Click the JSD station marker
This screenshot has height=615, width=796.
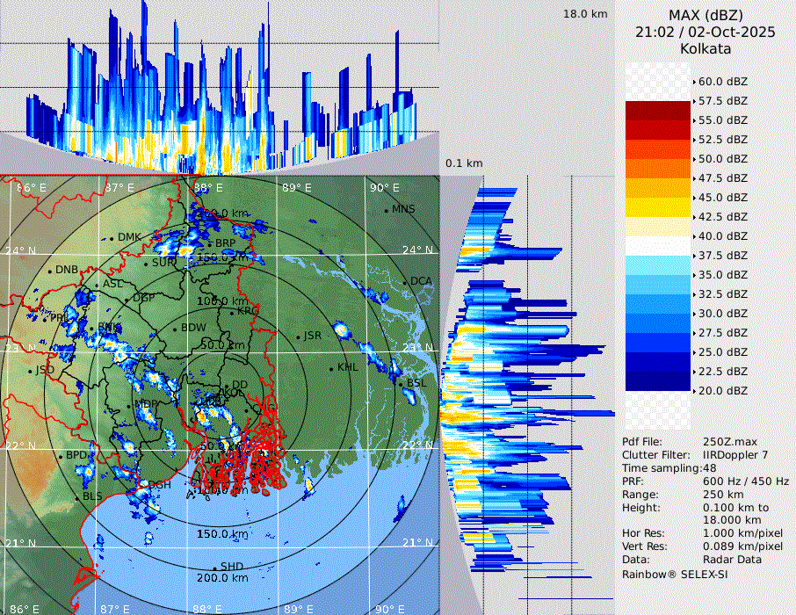pyautogui.click(x=31, y=371)
